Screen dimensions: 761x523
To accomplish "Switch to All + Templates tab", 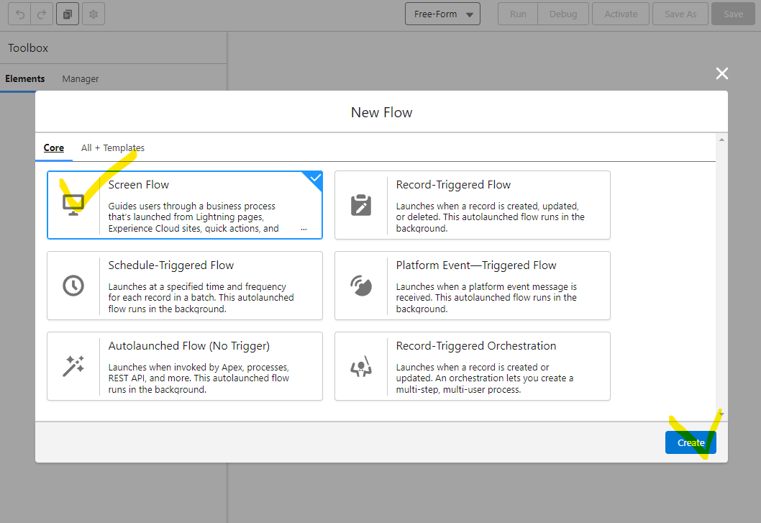I will (113, 147).
